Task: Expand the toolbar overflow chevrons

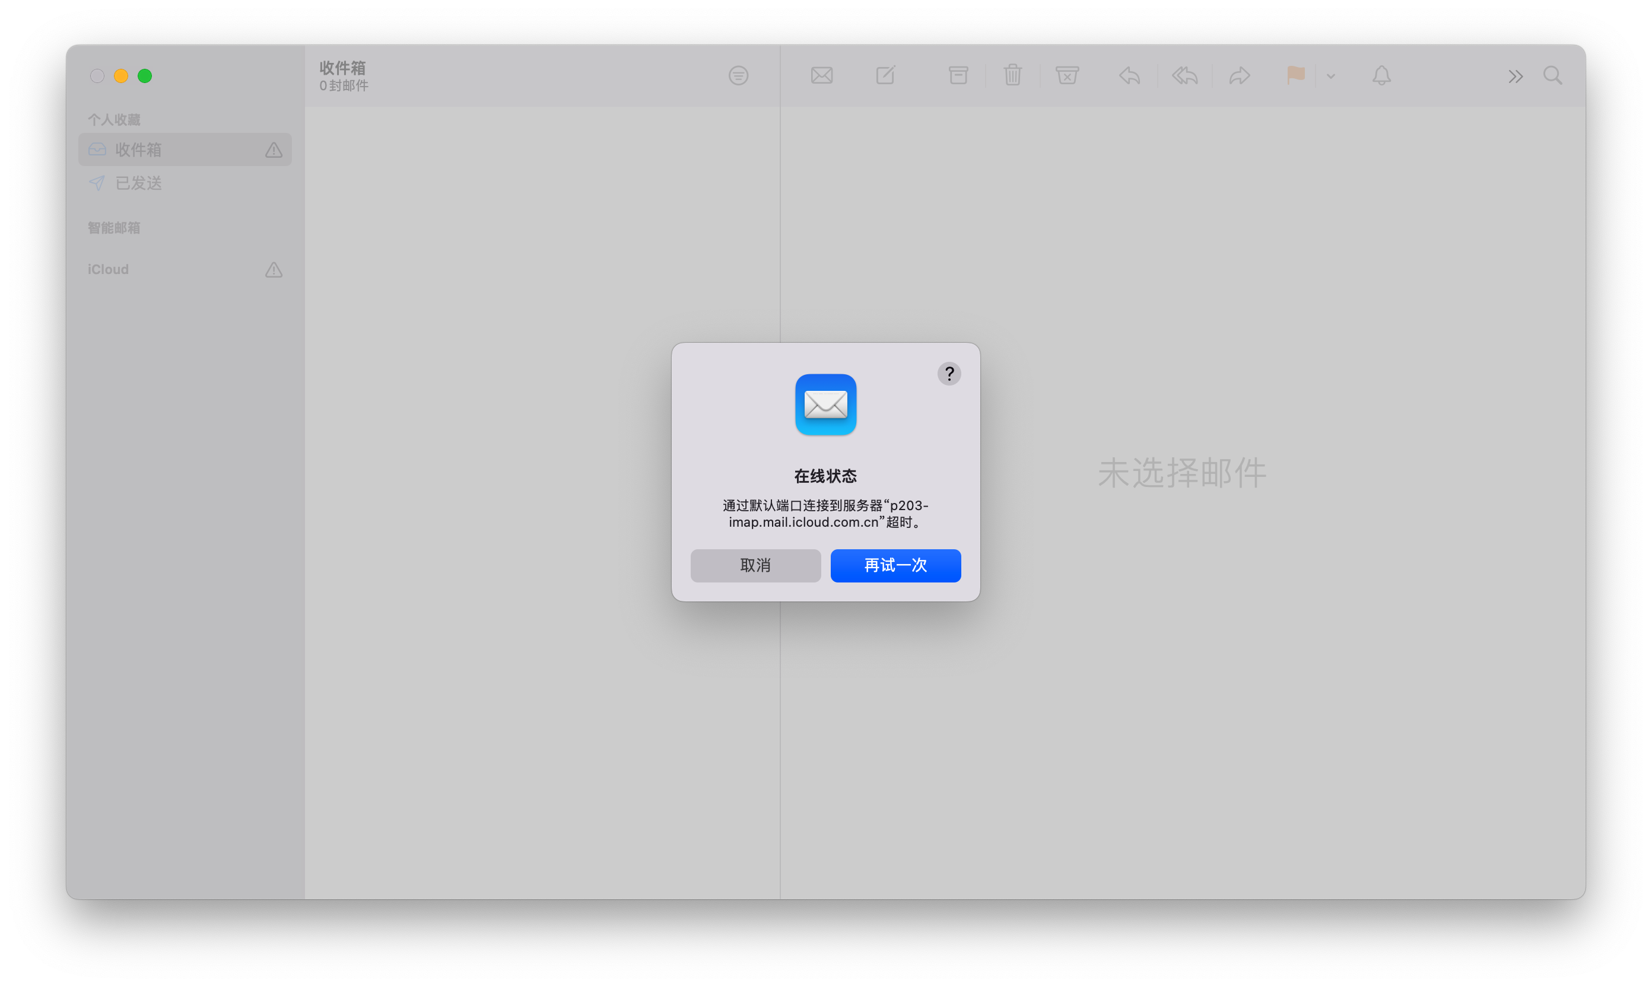Action: (1515, 77)
